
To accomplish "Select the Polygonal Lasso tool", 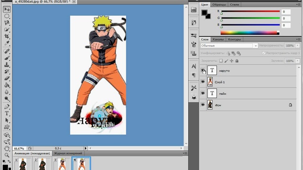I will 7,23.
